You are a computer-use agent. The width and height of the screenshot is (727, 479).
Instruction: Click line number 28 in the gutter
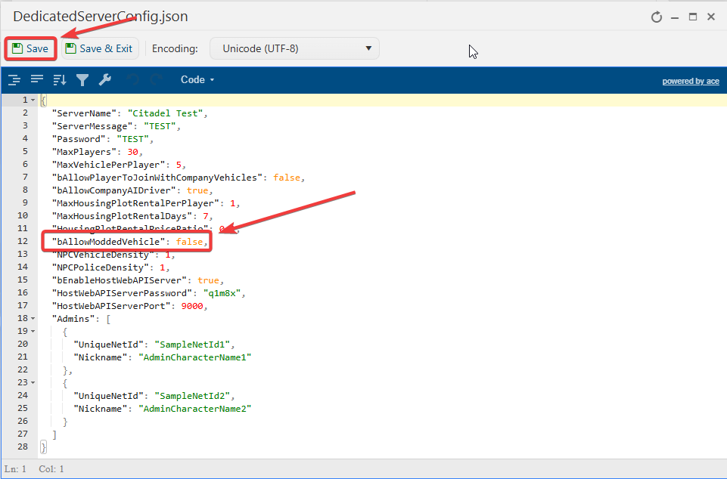[23, 447]
